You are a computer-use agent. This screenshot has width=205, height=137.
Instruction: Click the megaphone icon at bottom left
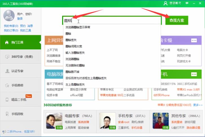click(4, 132)
